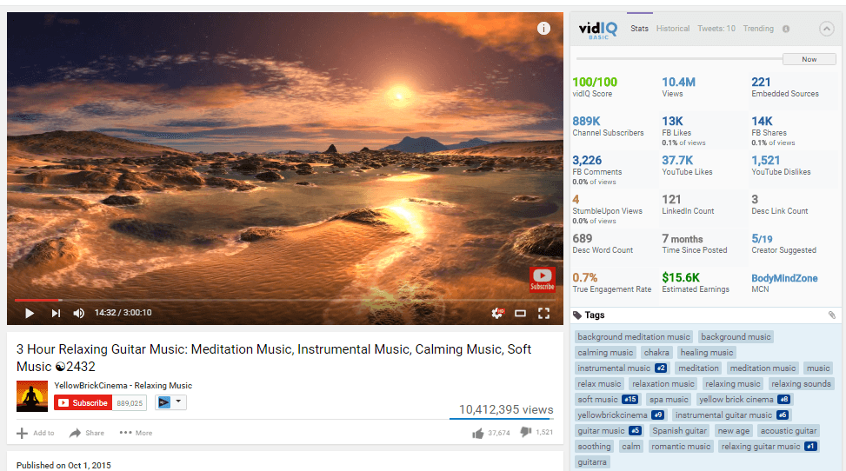This screenshot has height=471, width=846.
Task: Click the paperclip icon beside Tags
Action: click(831, 315)
